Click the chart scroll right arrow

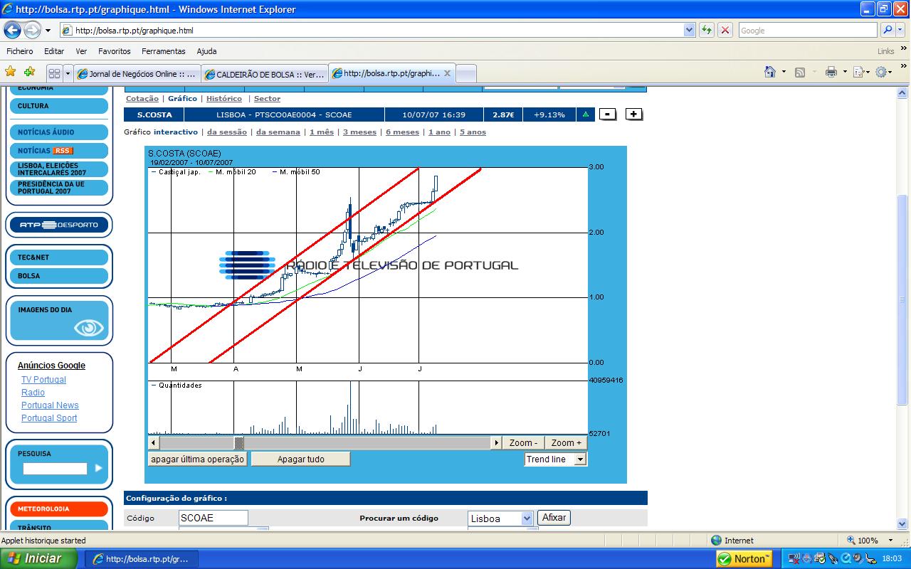click(496, 442)
